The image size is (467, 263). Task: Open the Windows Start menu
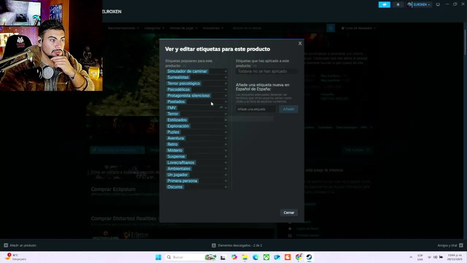pos(158,258)
